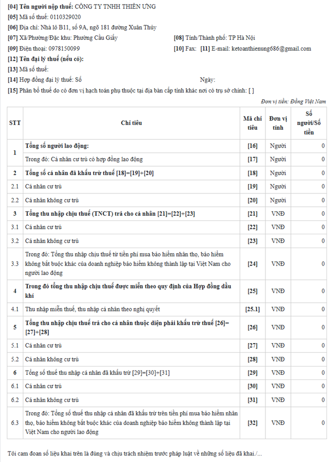Click the 'Chỉ tiêu' column header
Screen dimensions: 332x462
pos(131,123)
